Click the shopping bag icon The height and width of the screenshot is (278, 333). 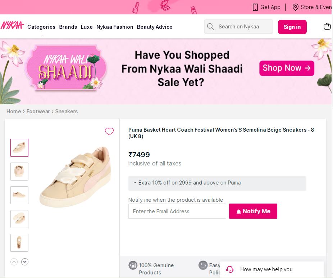(327, 26)
